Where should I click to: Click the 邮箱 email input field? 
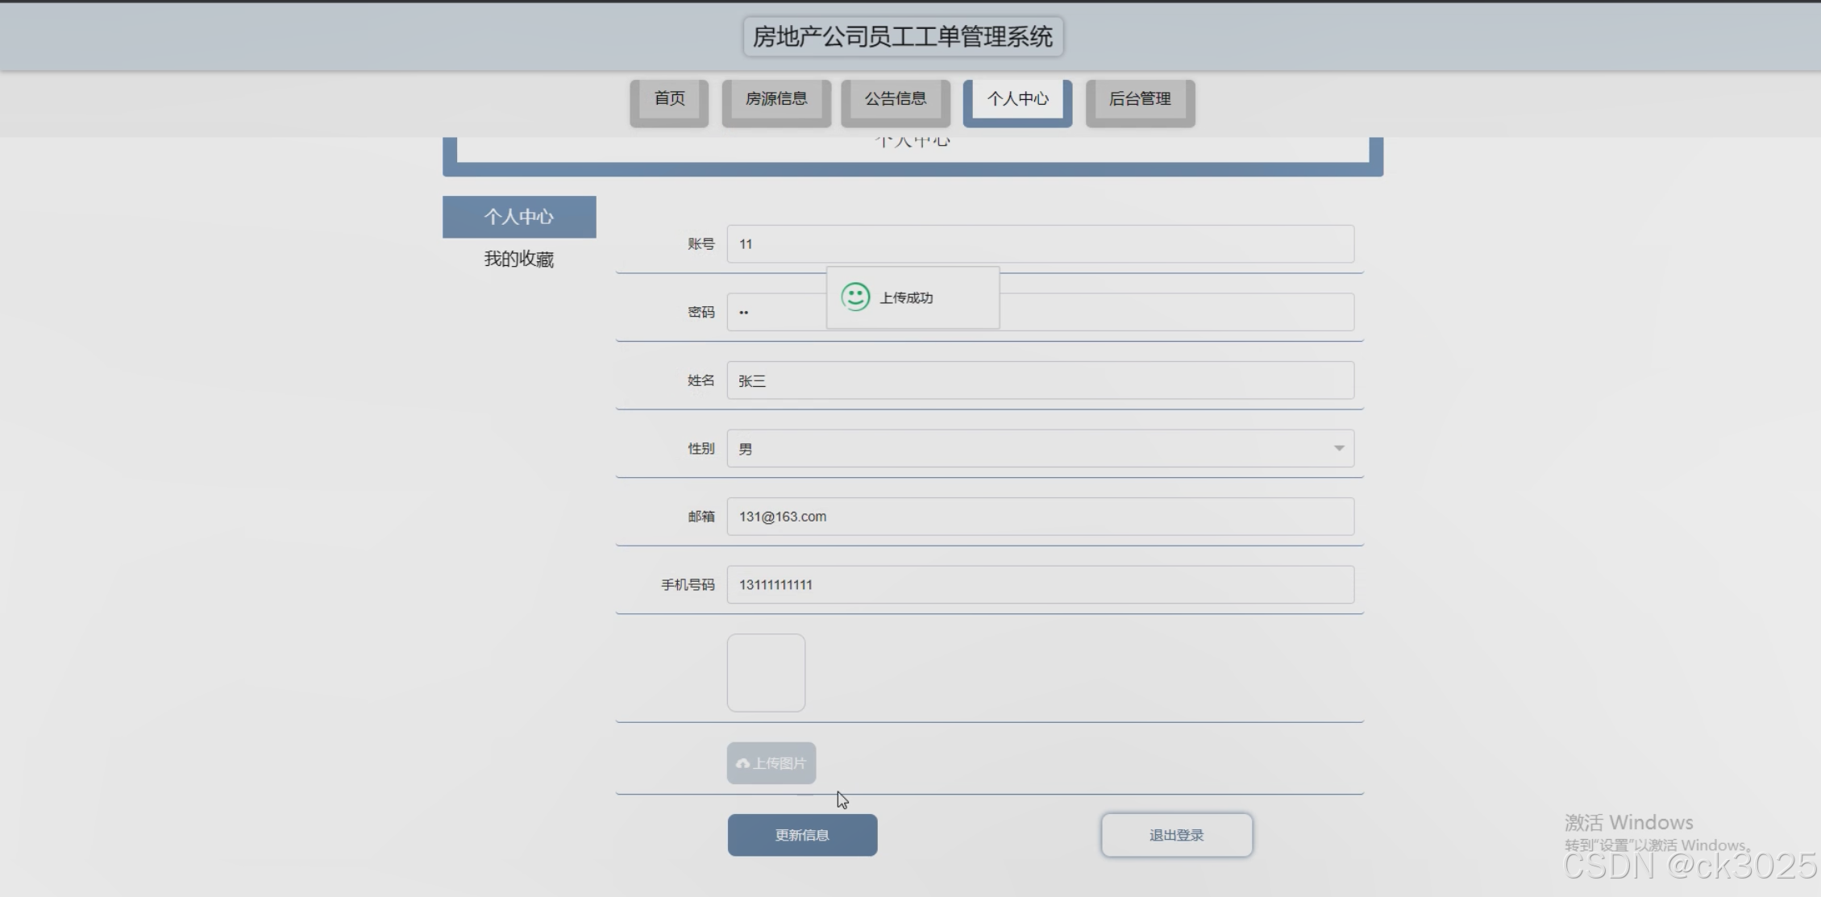[1040, 517]
